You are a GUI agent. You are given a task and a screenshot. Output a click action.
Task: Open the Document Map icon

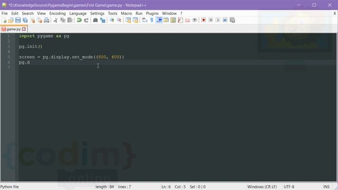click(x=173, y=20)
